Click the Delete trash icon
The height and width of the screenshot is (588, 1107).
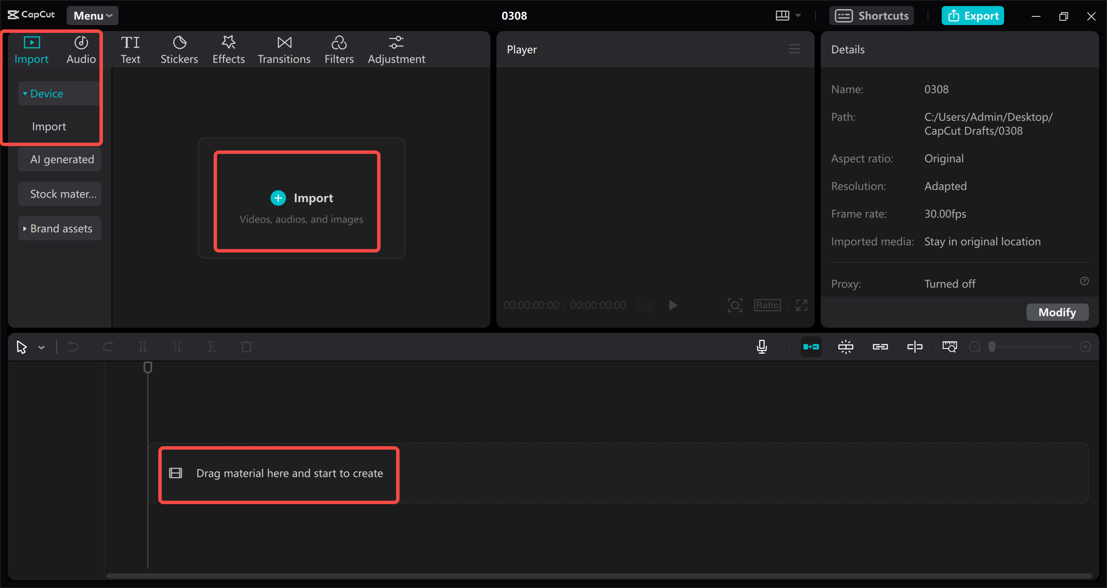pos(246,347)
